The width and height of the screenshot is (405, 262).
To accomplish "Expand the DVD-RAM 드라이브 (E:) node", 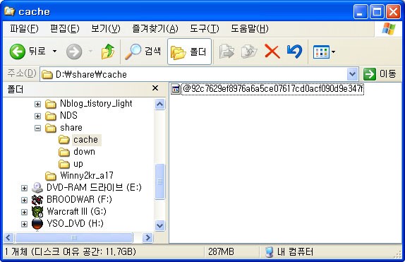I will coord(24,188).
